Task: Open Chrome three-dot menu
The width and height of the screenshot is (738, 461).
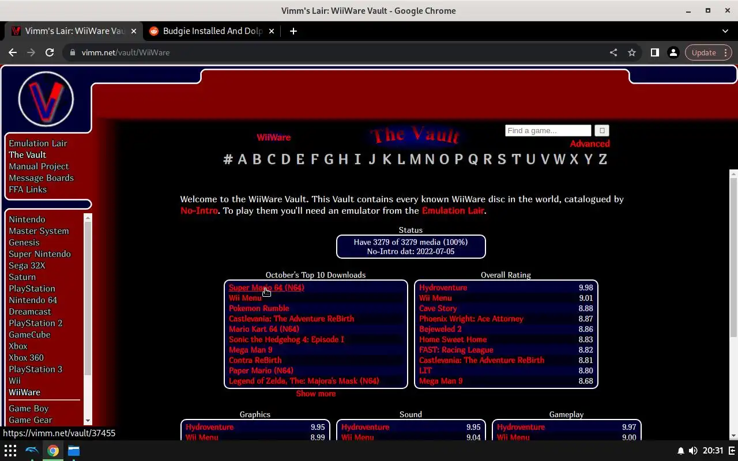Action: pyautogui.click(x=726, y=52)
